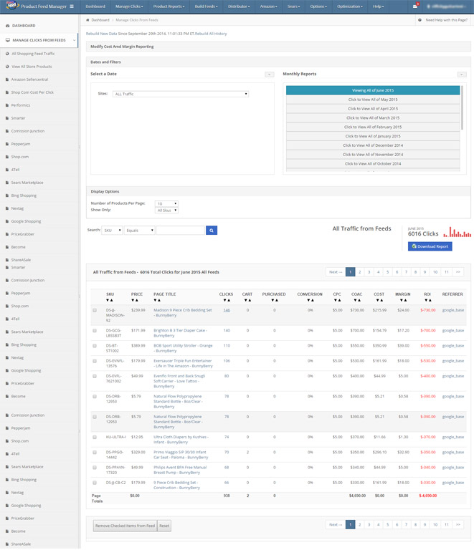Open the Distributor top menu

pyautogui.click(x=239, y=6)
